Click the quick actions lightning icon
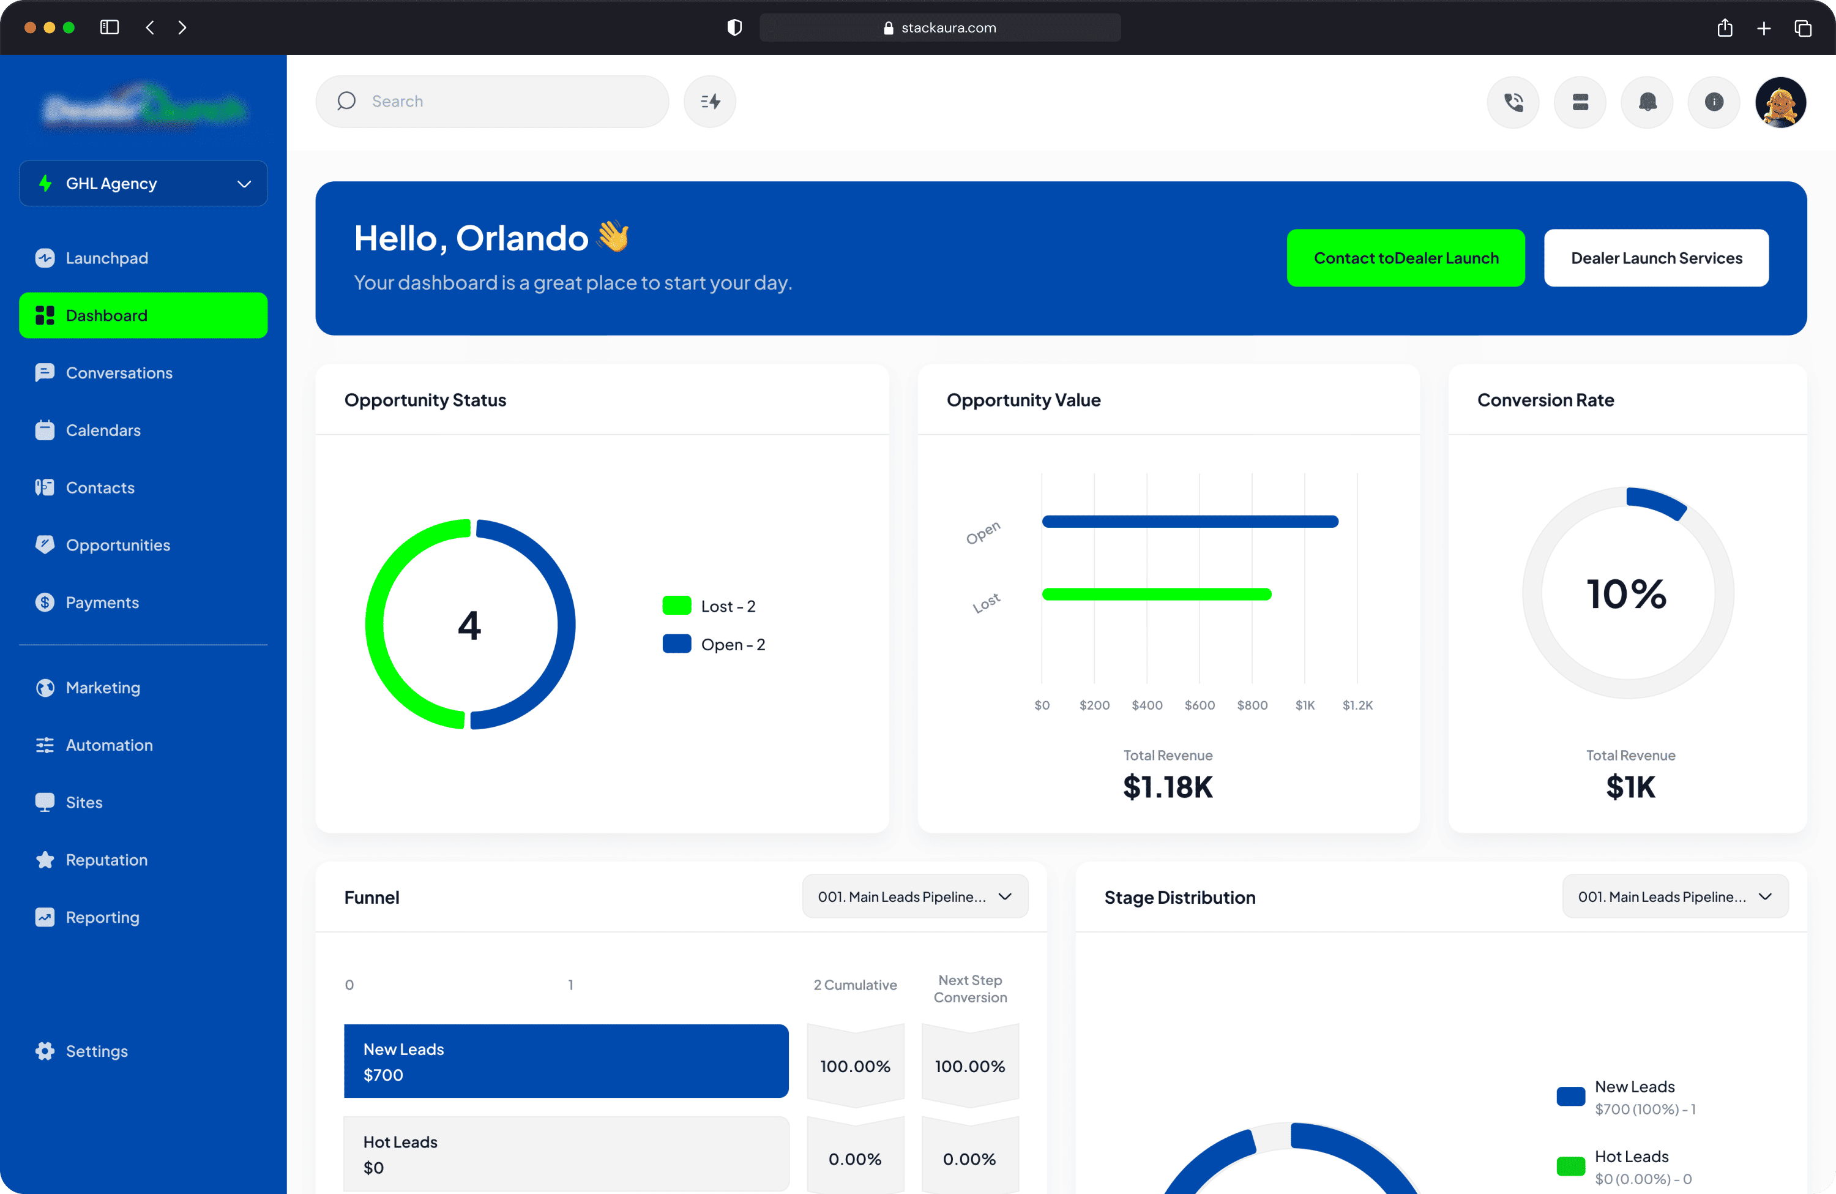Image resolution: width=1836 pixels, height=1194 pixels. [709, 101]
